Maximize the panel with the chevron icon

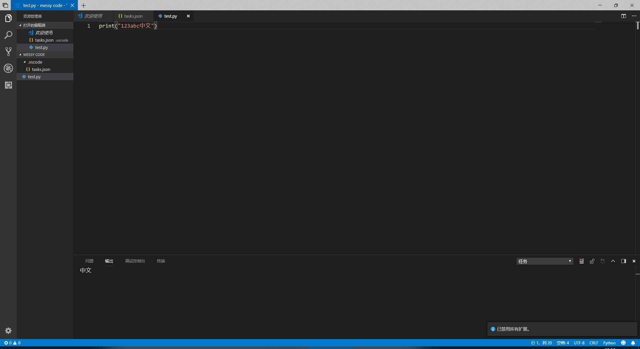[613, 261]
